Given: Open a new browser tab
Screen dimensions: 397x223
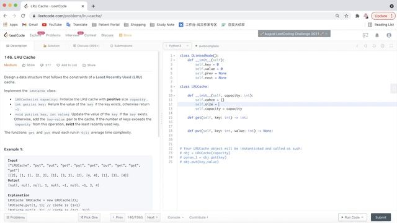Looking at the screenshot, I should [93, 6].
